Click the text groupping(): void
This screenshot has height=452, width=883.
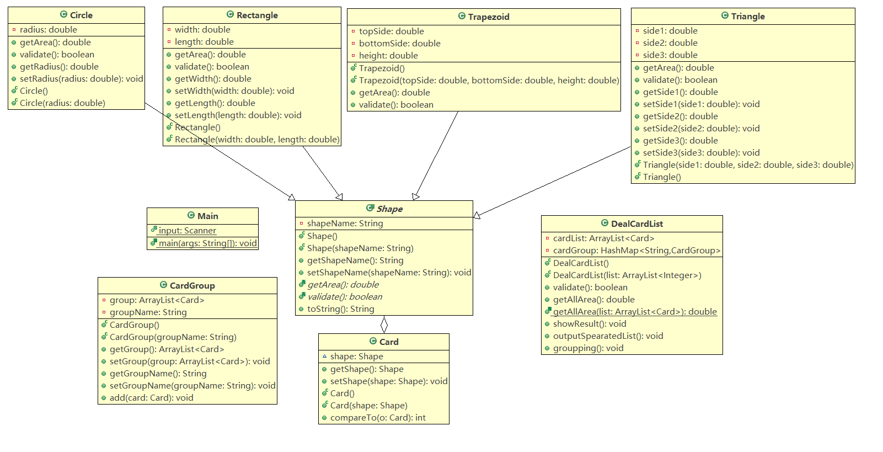tap(588, 348)
